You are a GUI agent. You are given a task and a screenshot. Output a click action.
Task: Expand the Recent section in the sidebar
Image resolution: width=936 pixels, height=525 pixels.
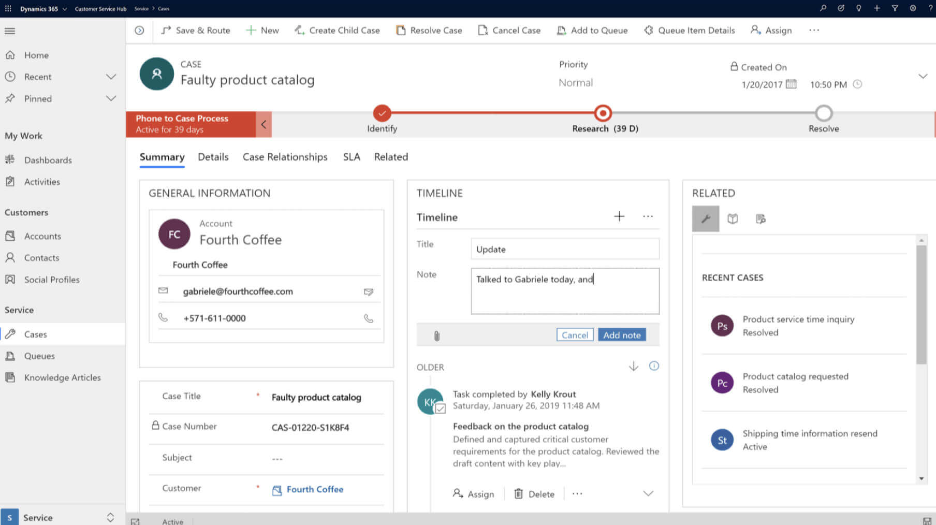[111, 77]
